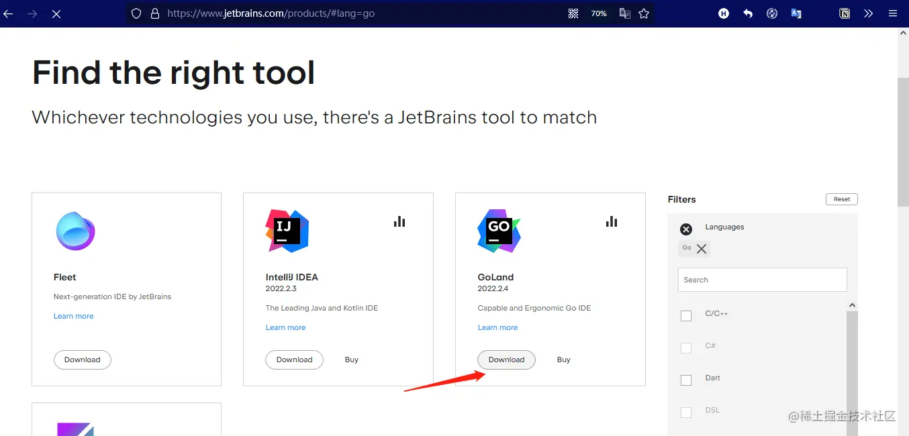Viewport: 909px width, 436px height.
Task: Click the language list scroll-up arrow
Action: [x=853, y=305]
